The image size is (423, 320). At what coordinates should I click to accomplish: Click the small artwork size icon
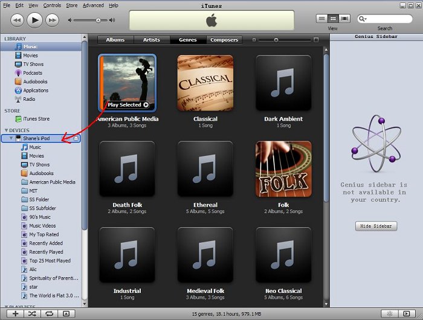click(x=254, y=40)
